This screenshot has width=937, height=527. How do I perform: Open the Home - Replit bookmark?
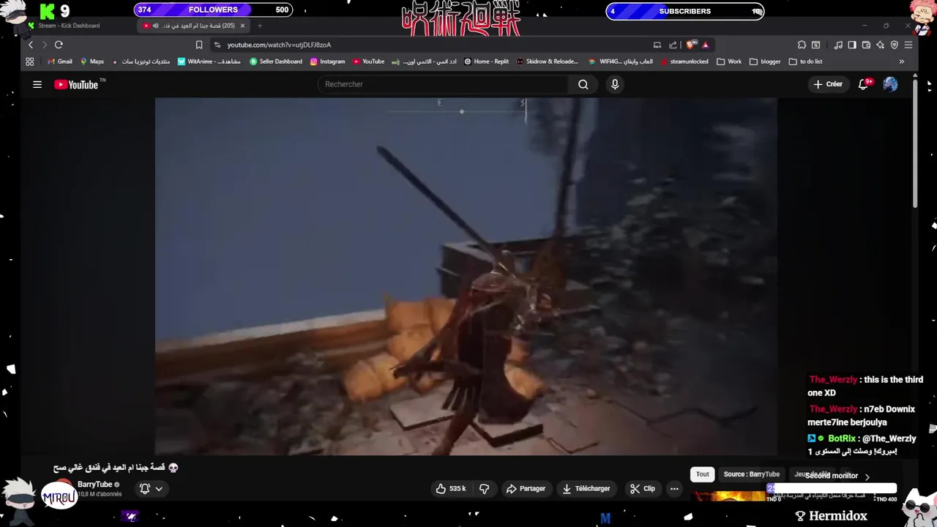point(486,61)
